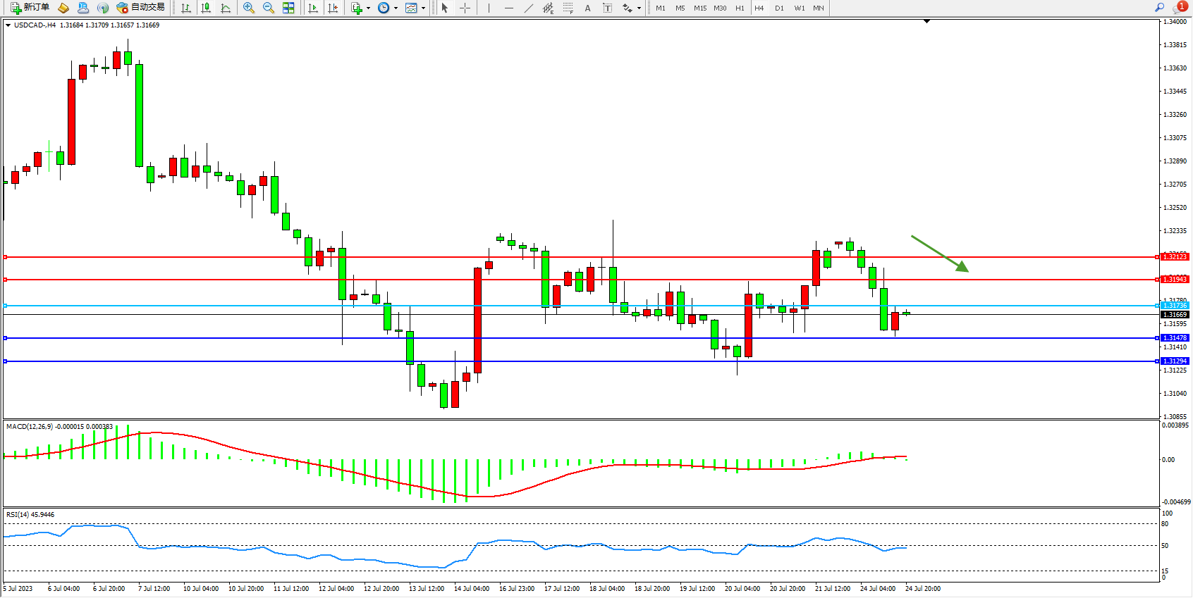The height and width of the screenshot is (598, 1193).
Task: Zoom in on the chart
Action: point(249,8)
